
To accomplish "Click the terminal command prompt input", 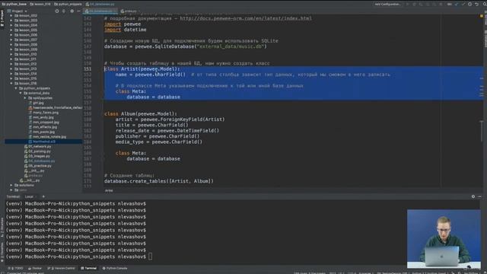I will 151,256.
